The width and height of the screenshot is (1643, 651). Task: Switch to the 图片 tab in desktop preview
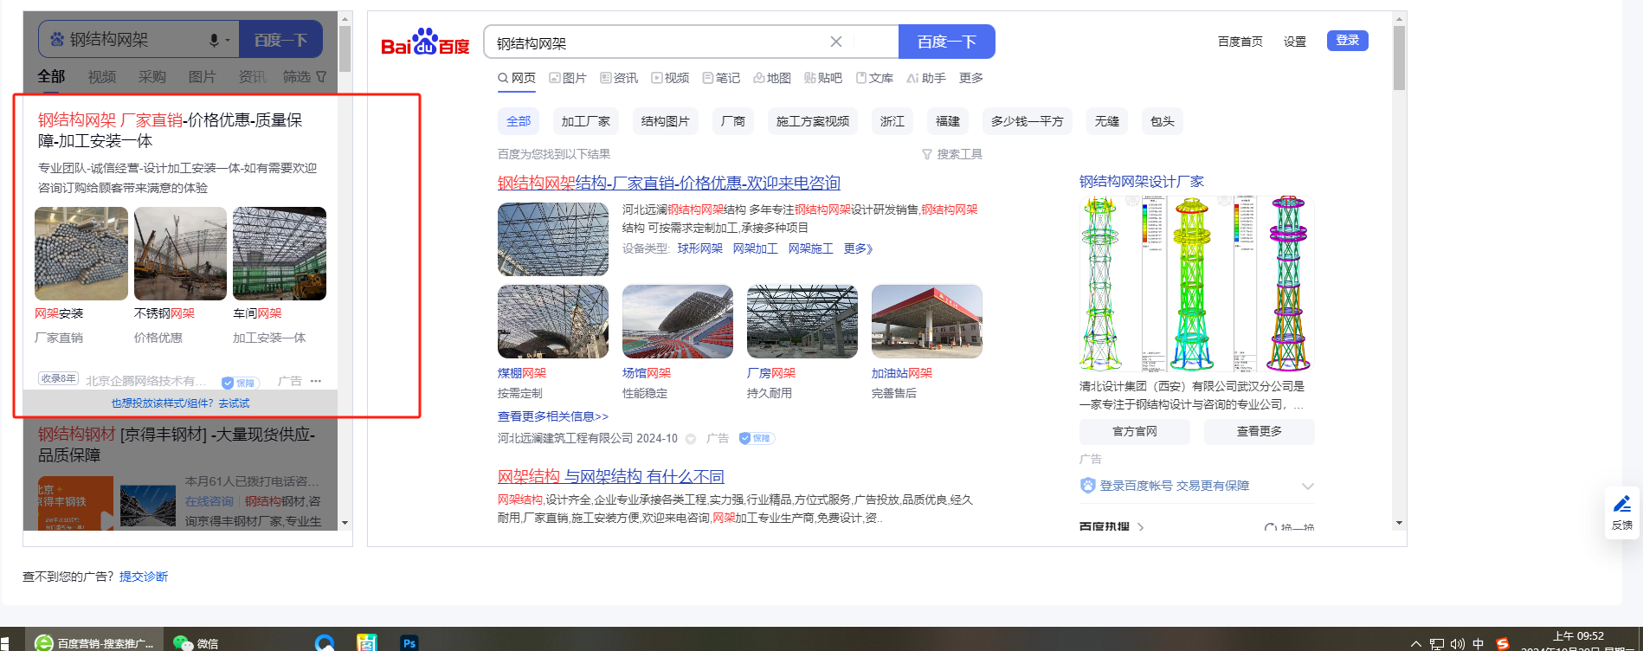(568, 78)
